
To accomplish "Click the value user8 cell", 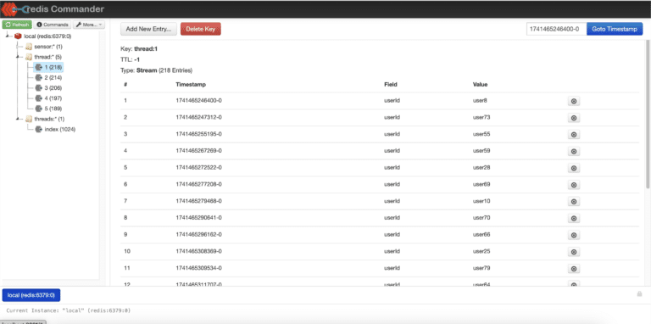I will [480, 101].
